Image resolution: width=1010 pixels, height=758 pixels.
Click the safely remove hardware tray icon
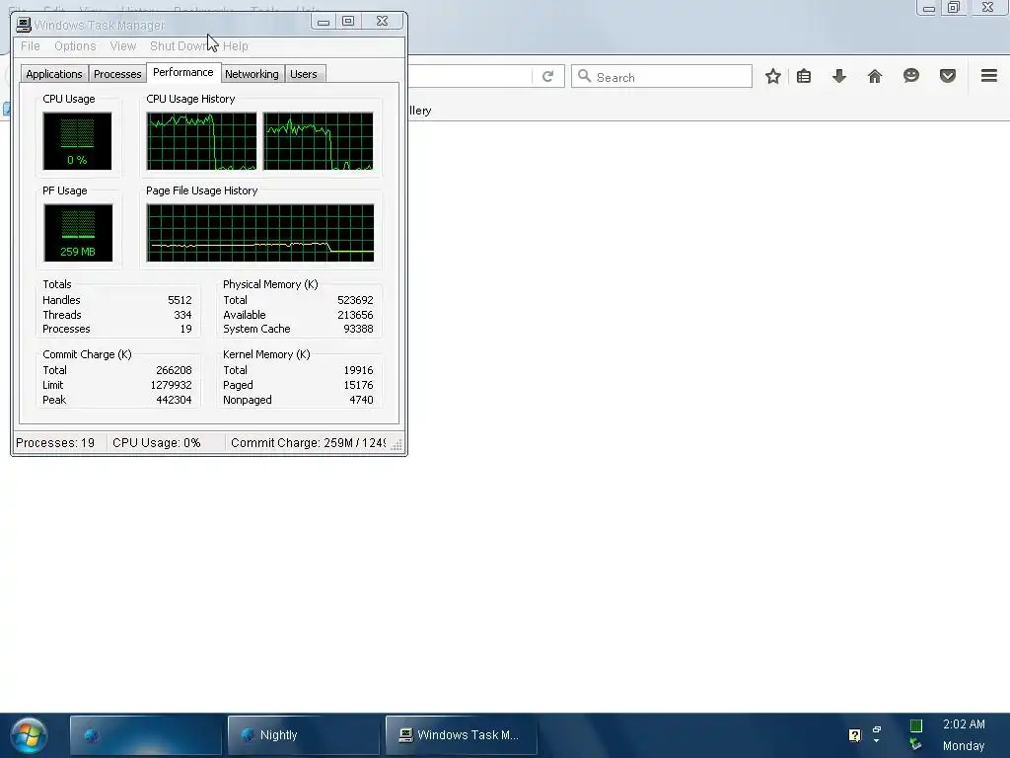915,744
